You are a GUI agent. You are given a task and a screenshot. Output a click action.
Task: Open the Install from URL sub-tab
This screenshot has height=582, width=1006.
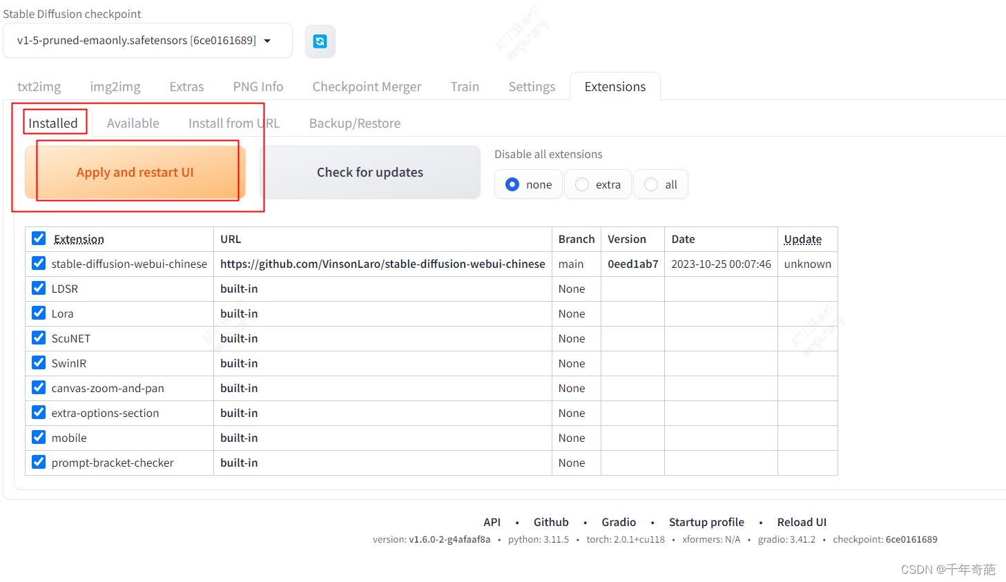(x=234, y=123)
